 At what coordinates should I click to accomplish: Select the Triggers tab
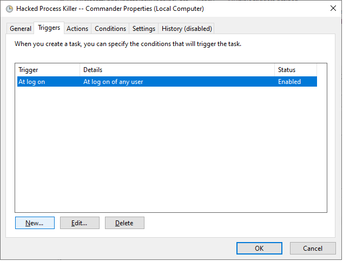(49, 28)
